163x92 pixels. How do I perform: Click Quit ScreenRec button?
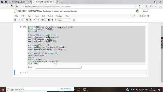click(65, 88)
